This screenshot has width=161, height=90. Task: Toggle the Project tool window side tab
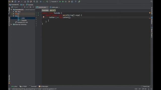[9, 11]
